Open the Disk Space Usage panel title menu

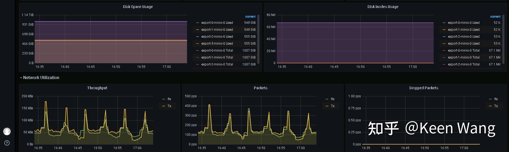[x=138, y=7]
